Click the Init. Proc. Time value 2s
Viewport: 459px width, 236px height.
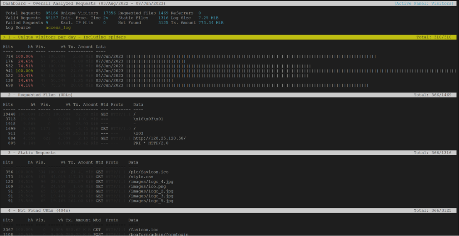tap(106, 18)
